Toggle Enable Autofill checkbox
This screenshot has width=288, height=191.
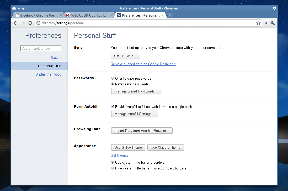point(113,107)
